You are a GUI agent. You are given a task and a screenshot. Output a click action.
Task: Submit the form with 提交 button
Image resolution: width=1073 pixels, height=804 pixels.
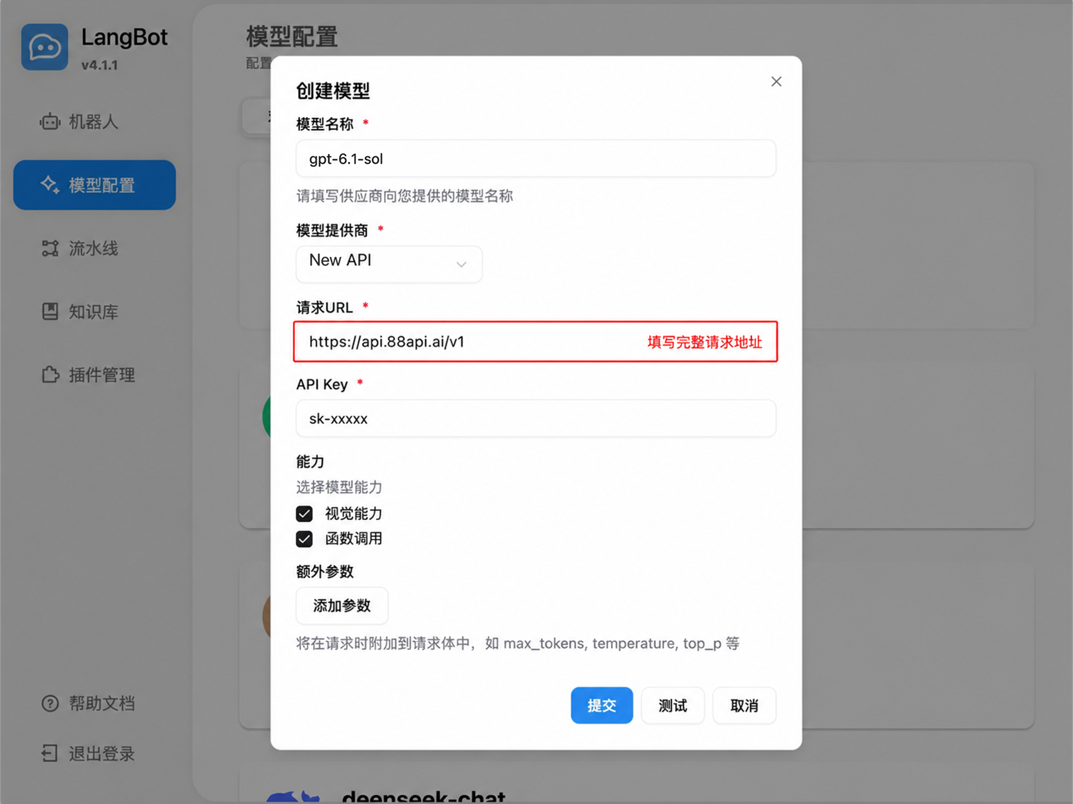coord(601,705)
